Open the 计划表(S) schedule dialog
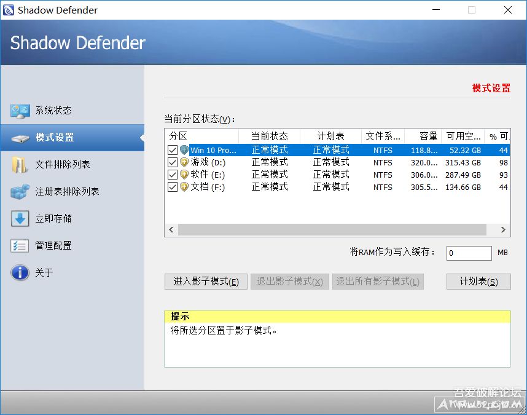This screenshot has height=415, width=527. (478, 282)
